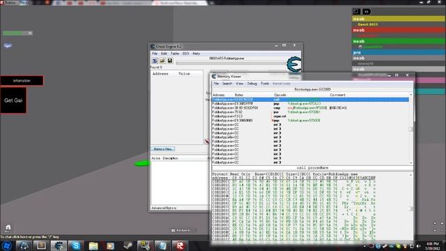Open the Steam taskbar icon
446x251 pixels.
[128, 245]
